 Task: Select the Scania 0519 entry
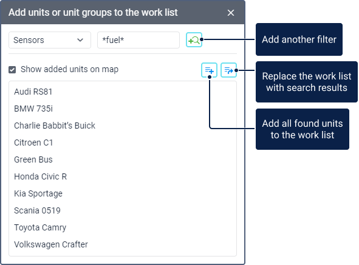[x=37, y=210]
